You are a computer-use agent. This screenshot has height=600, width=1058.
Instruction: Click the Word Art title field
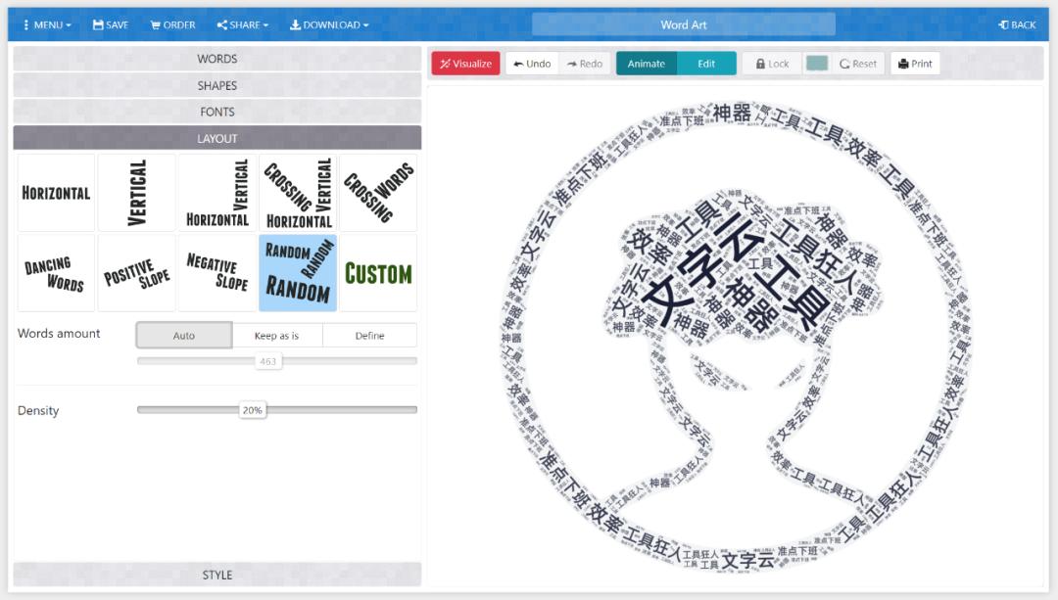[684, 24]
